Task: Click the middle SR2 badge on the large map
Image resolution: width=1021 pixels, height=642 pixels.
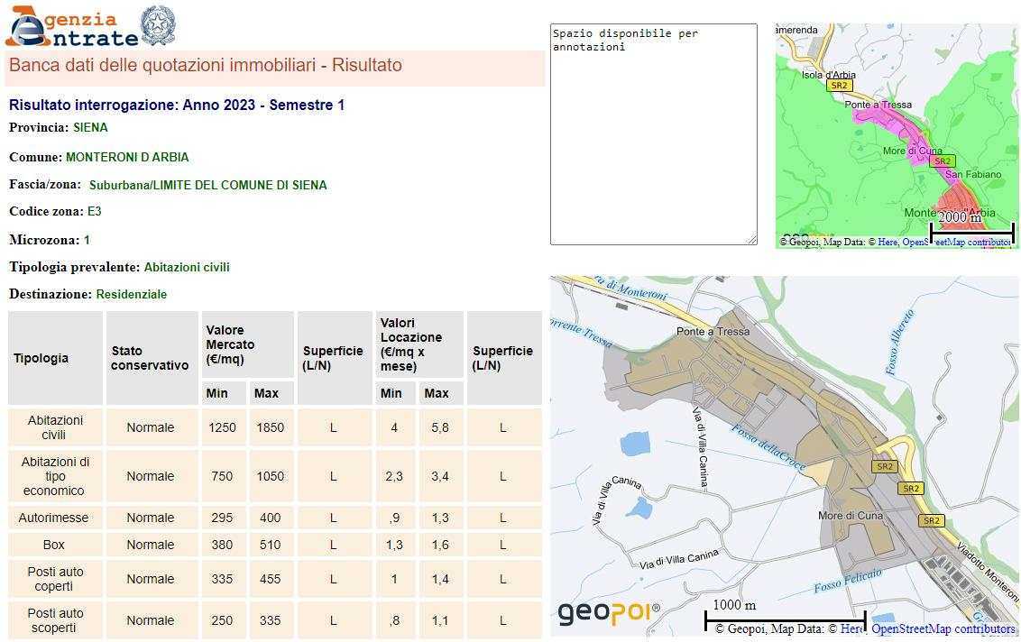Action: coord(911,489)
